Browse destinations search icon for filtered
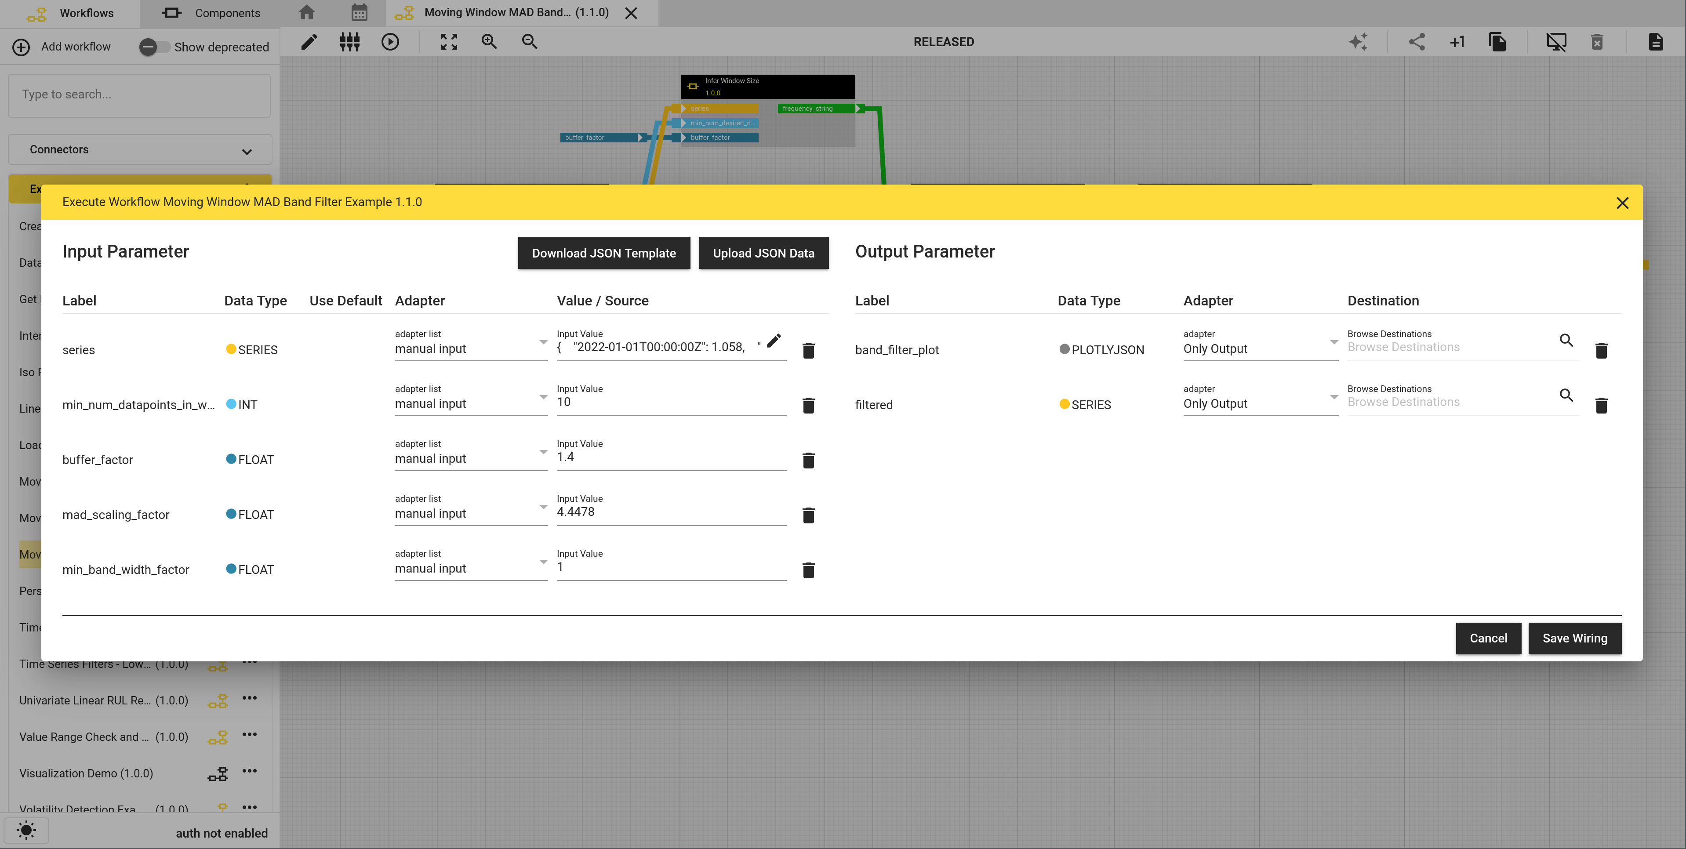Image resolution: width=1686 pixels, height=849 pixels. (1566, 395)
